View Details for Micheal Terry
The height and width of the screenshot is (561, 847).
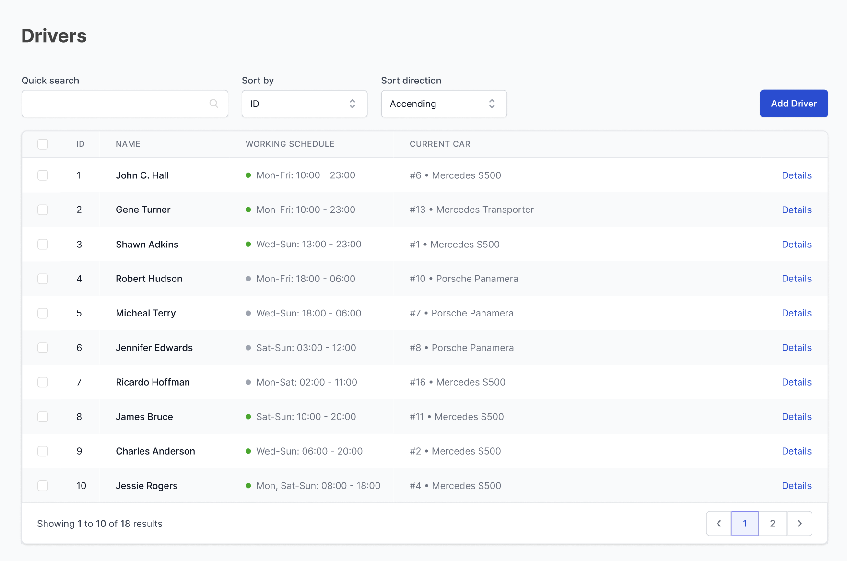[797, 313]
